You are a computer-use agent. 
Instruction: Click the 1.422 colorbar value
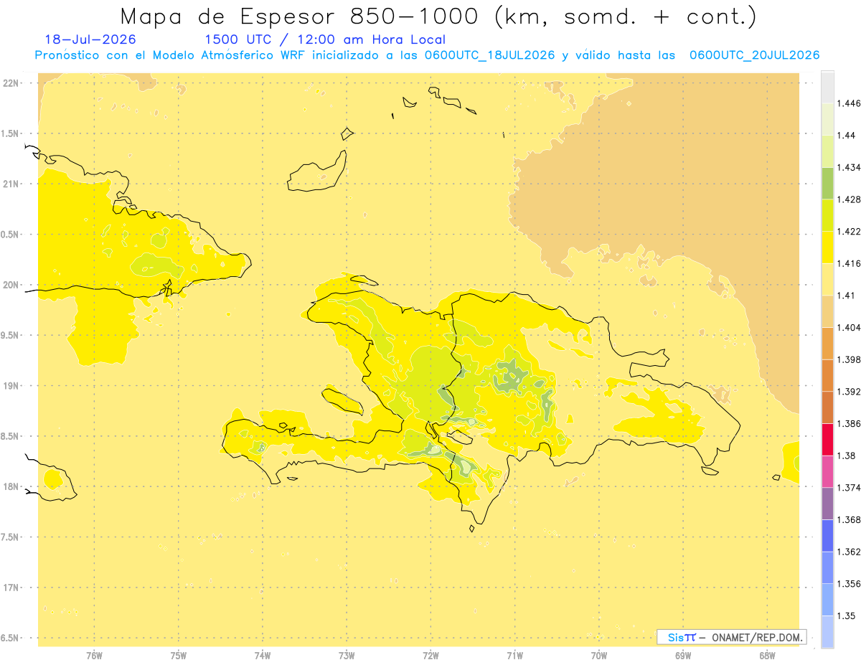pyautogui.click(x=849, y=231)
